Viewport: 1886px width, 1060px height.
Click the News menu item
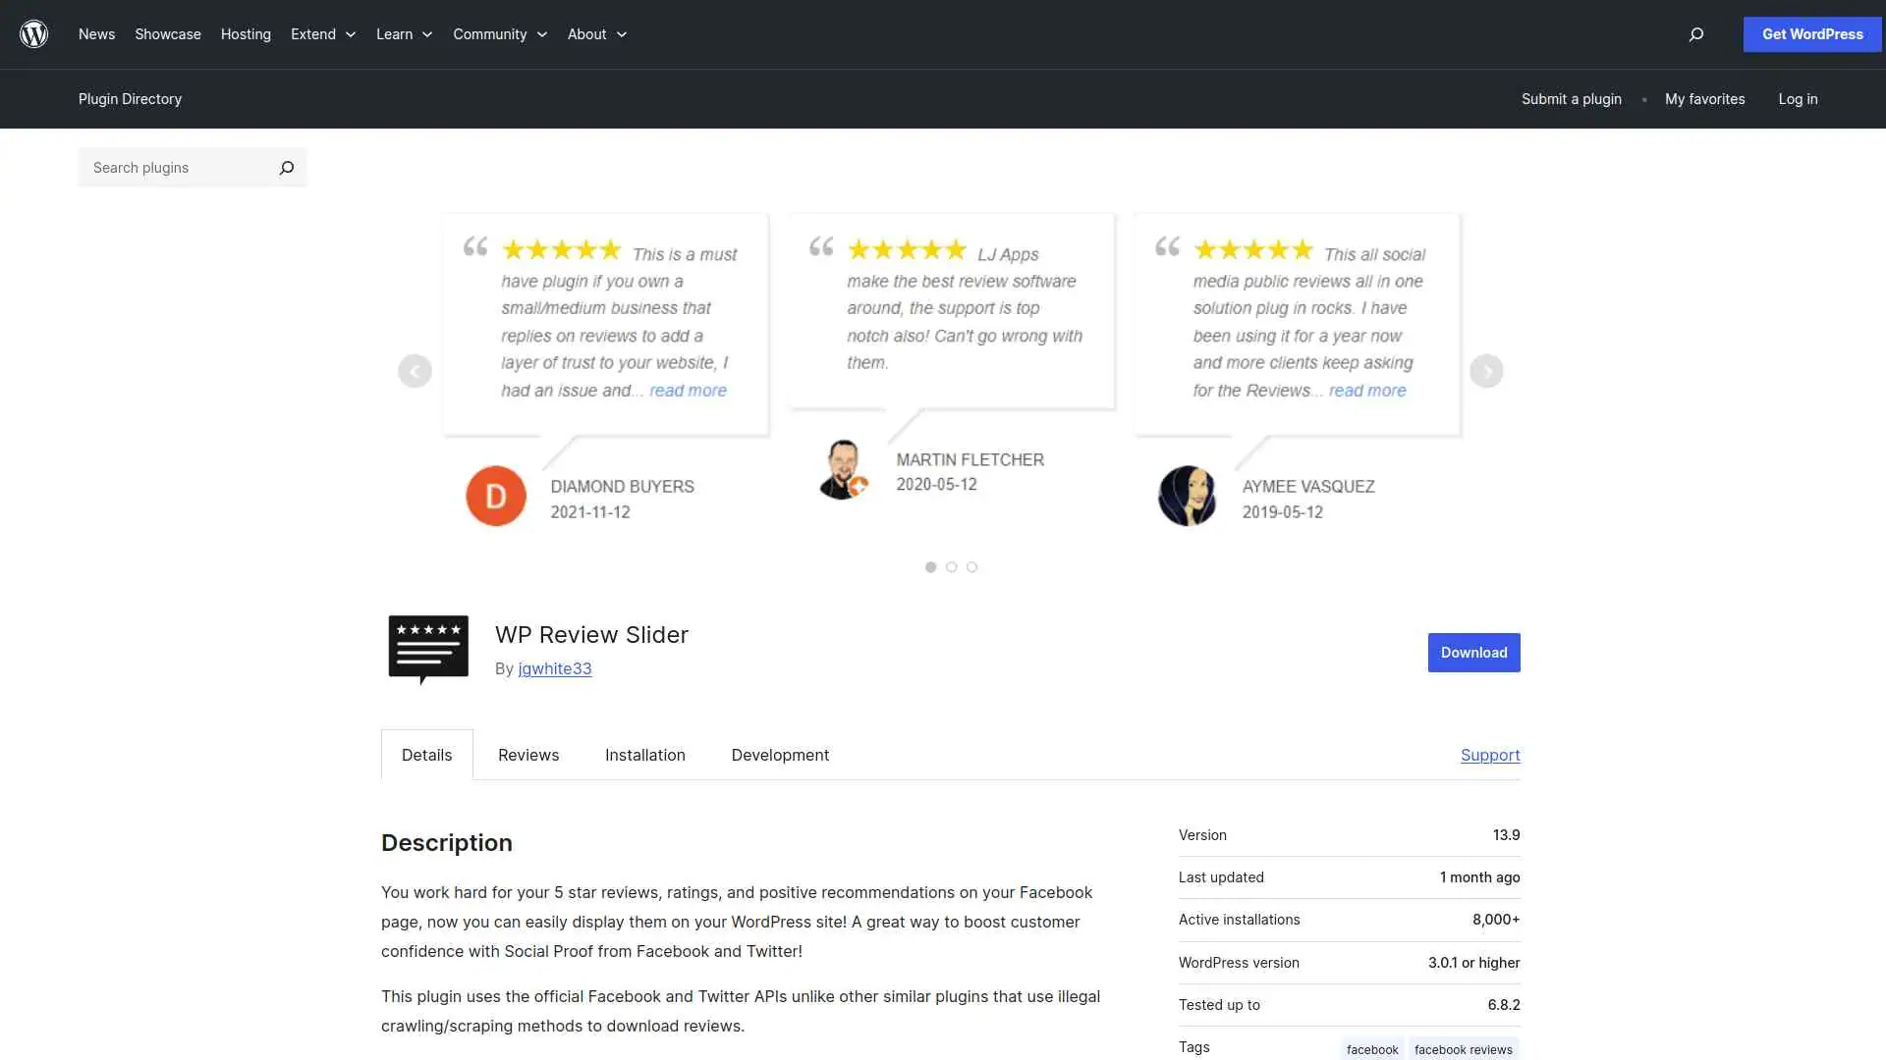click(96, 34)
